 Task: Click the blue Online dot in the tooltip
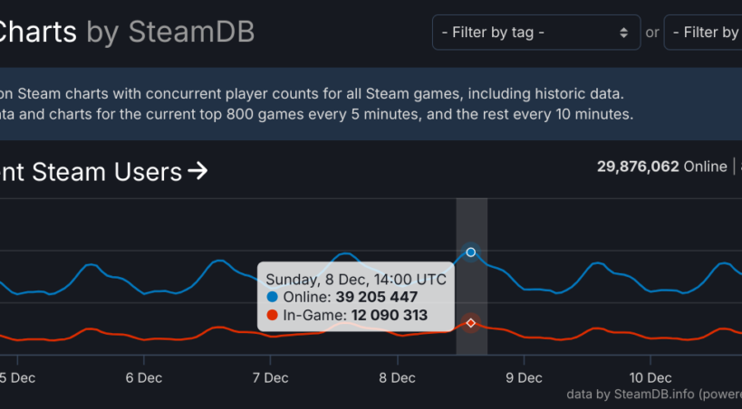coord(273,297)
